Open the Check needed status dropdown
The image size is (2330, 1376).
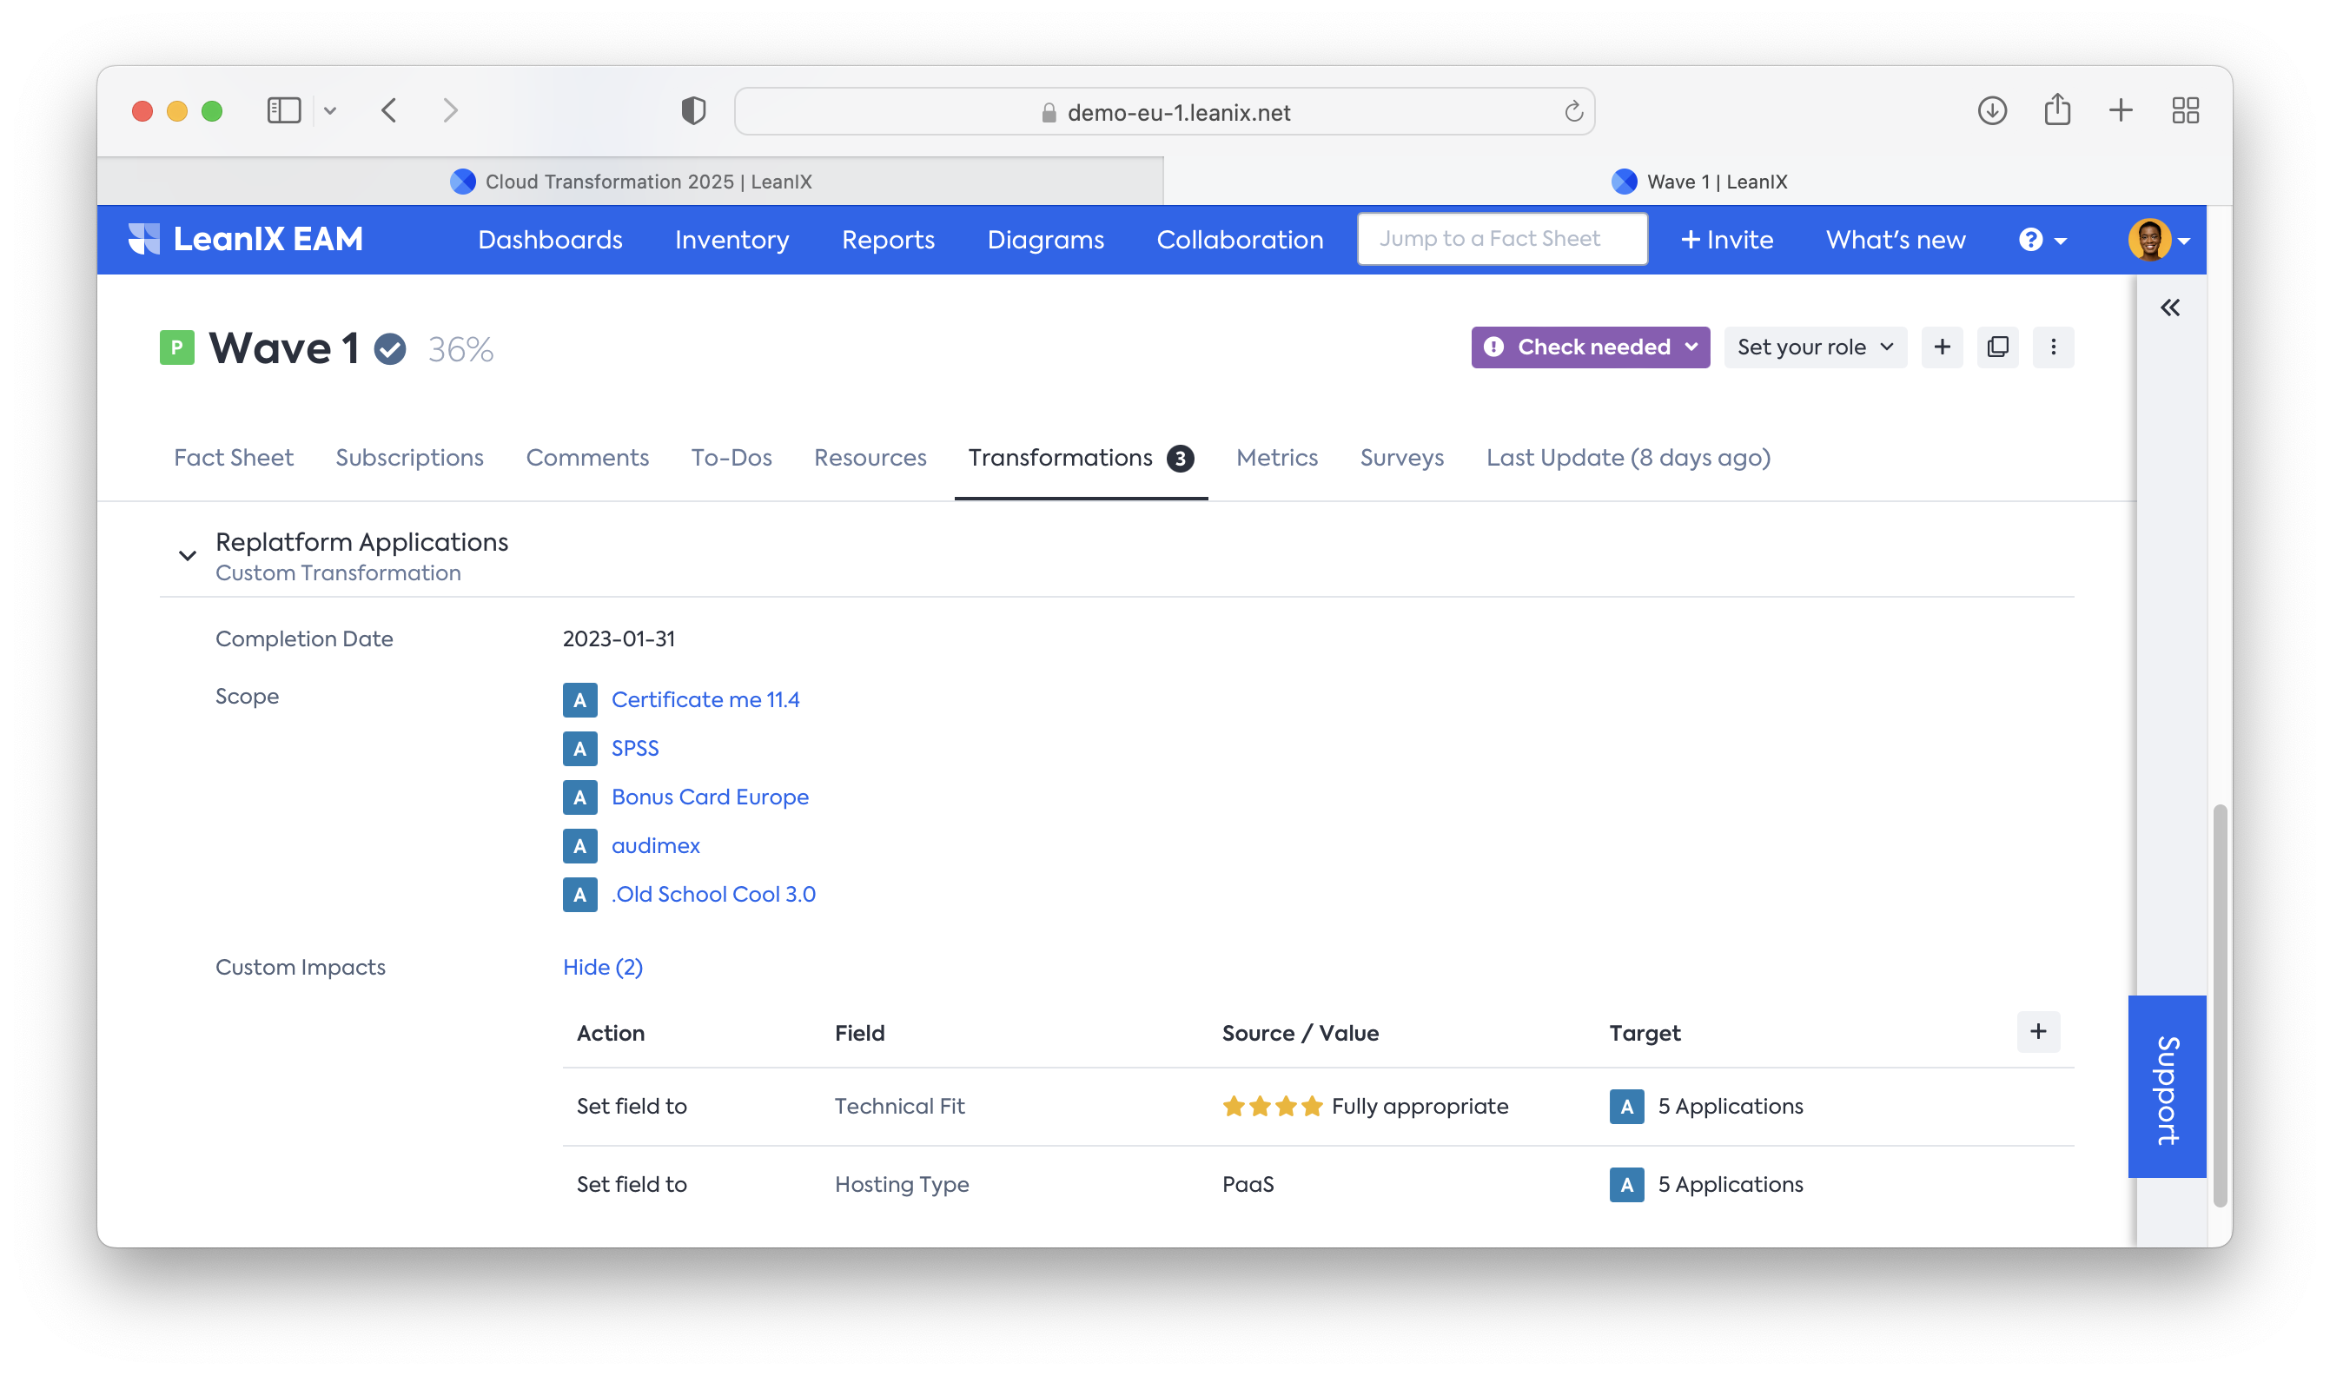(1589, 347)
